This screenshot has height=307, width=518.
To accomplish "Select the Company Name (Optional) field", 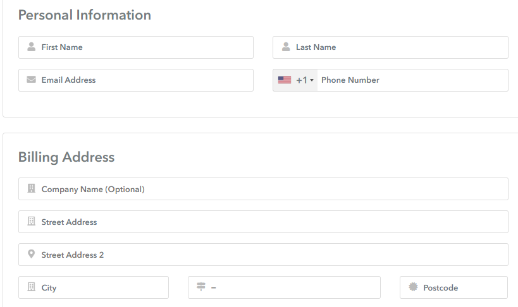I will (263, 189).
